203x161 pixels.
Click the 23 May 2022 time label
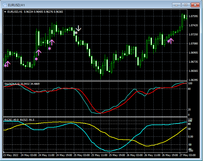tap(10, 155)
